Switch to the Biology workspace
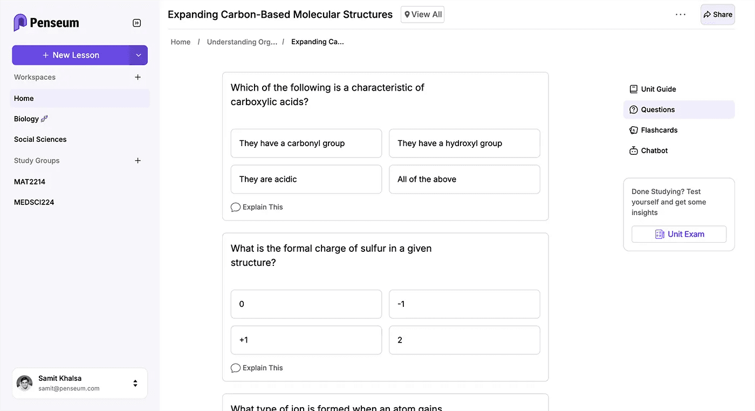 [x=26, y=119]
